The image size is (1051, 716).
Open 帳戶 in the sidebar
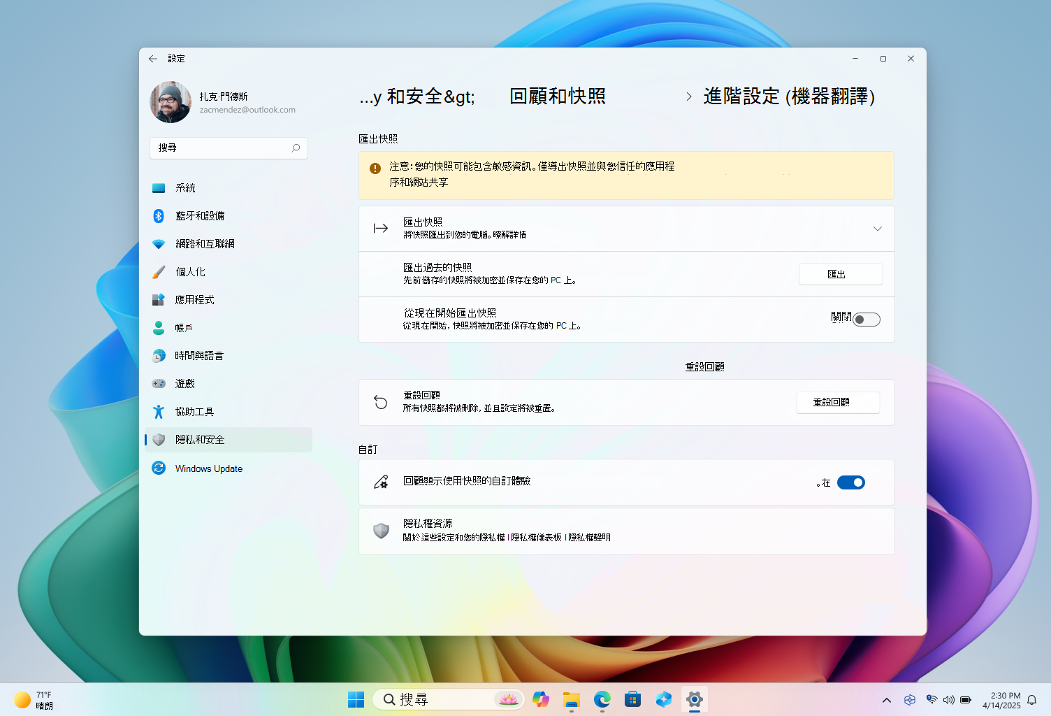click(x=229, y=328)
